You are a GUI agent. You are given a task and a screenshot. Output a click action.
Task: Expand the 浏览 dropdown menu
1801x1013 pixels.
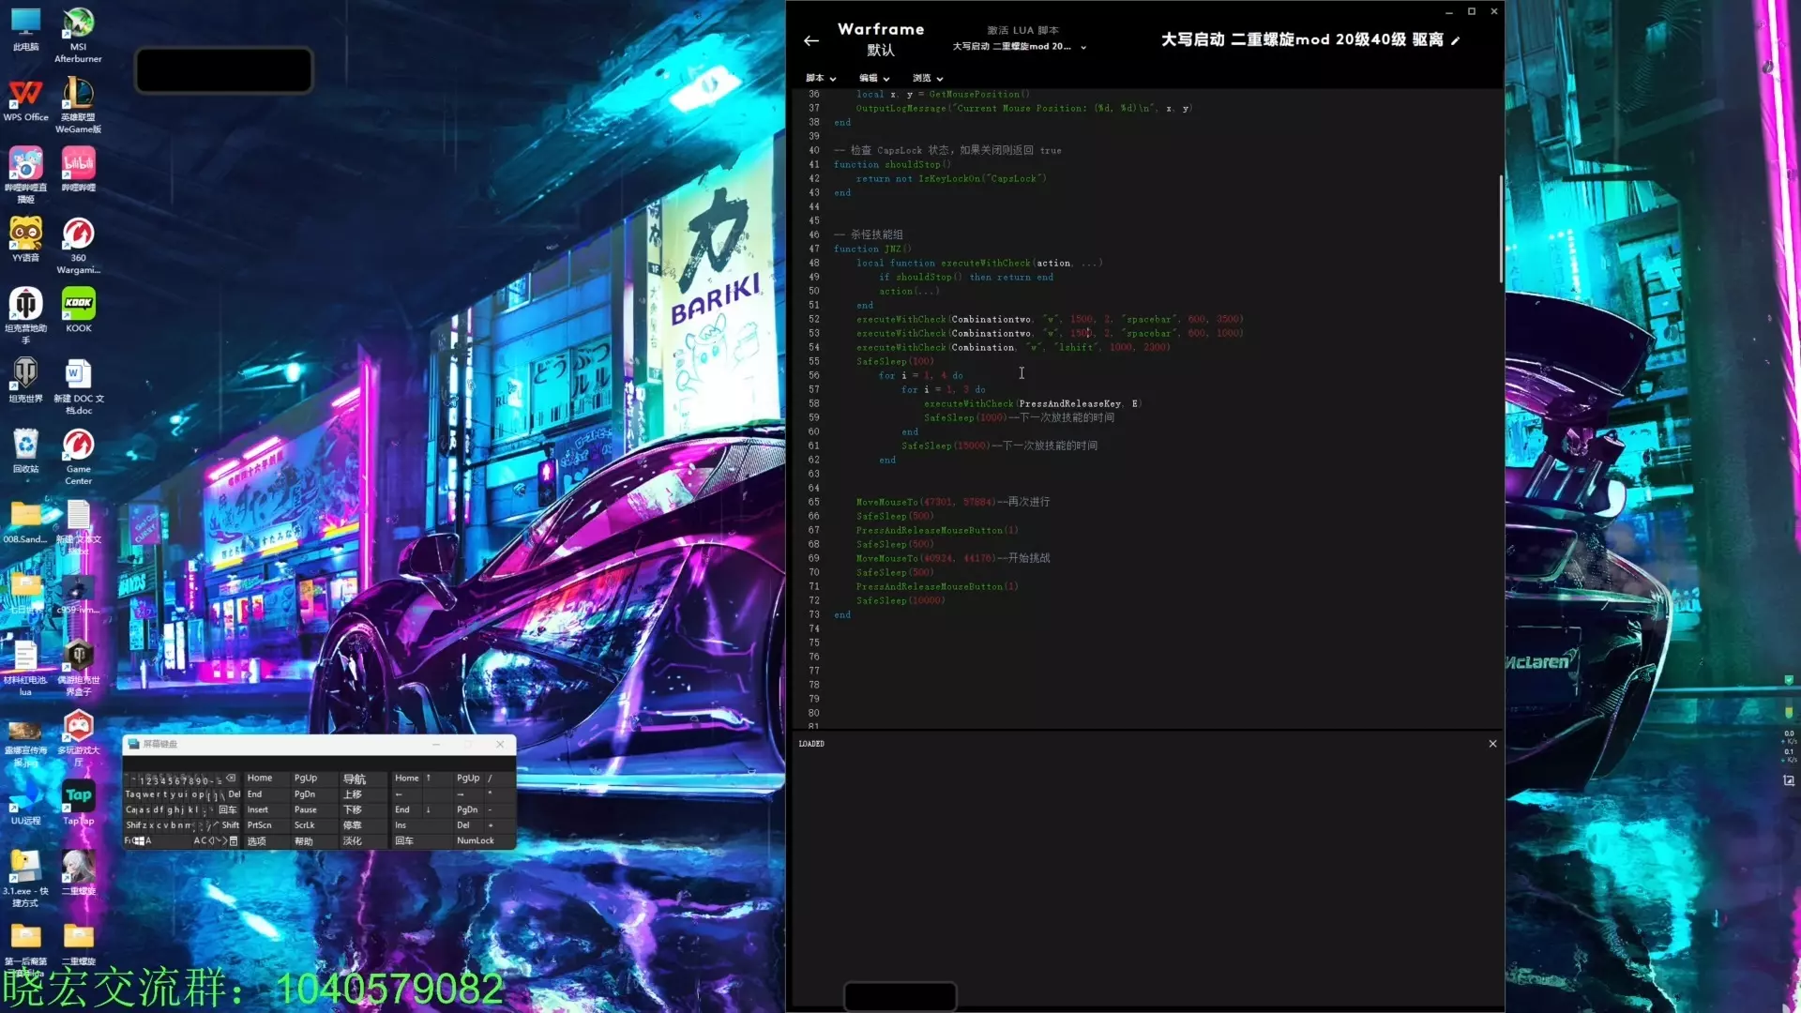click(x=927, y=78)
